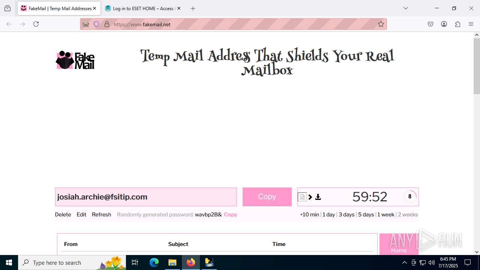This screenshot has height=270, width=480.
Task: Open the Extensions puzzle icon
Action: point(457,24)
